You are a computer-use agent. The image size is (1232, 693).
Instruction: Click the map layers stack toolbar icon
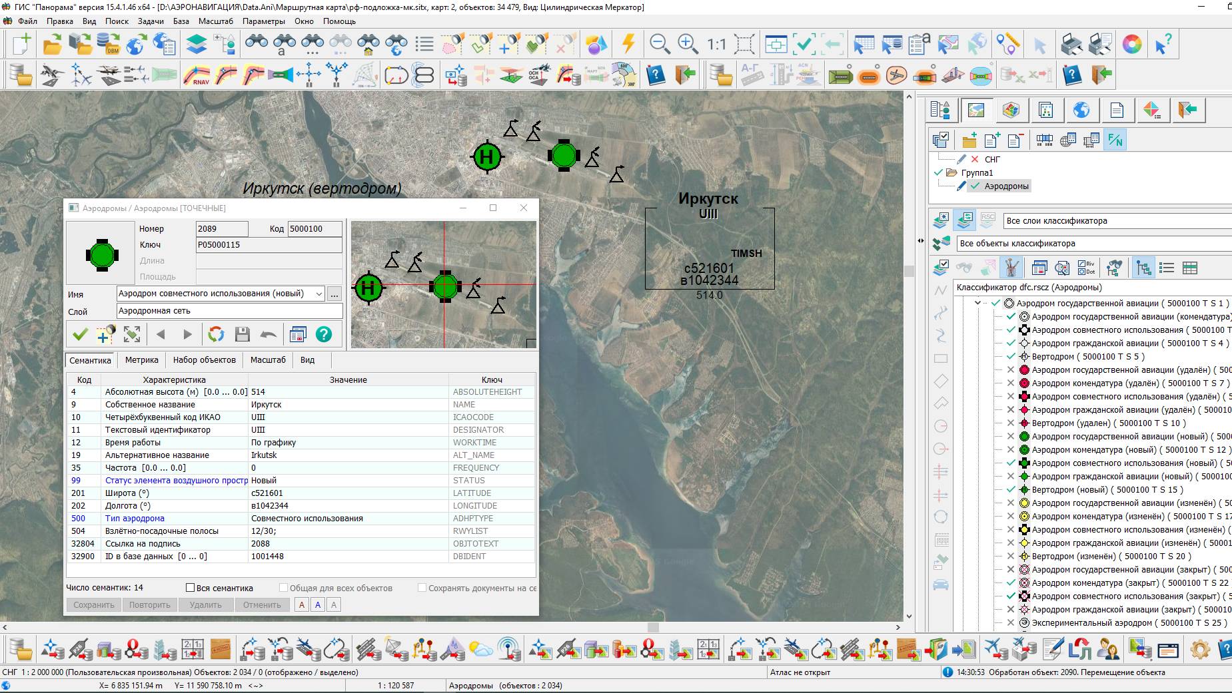[197, 44]
